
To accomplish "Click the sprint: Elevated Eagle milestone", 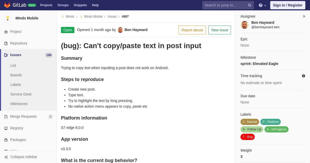I will point(259,64).
